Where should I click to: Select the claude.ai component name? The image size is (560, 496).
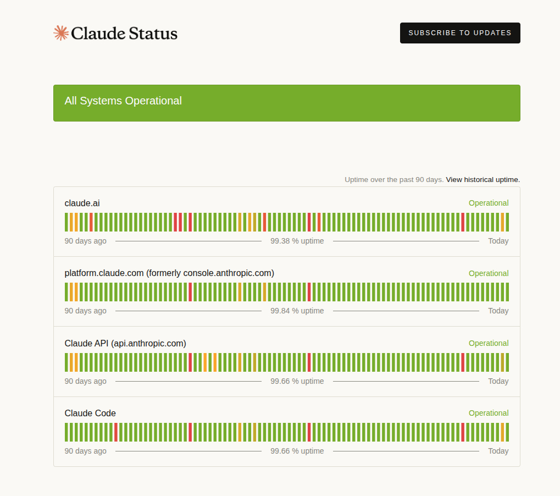(82, 203)
